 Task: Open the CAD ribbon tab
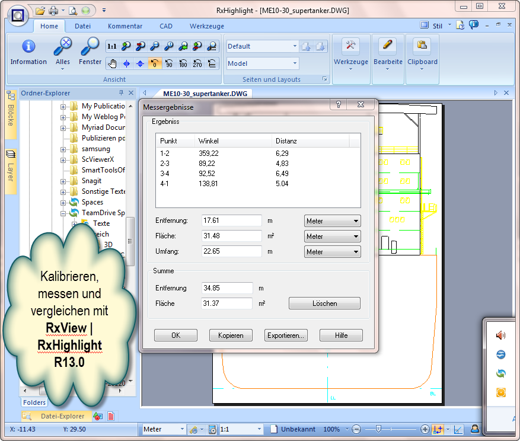pyautogui.click(x=166, y=26)
